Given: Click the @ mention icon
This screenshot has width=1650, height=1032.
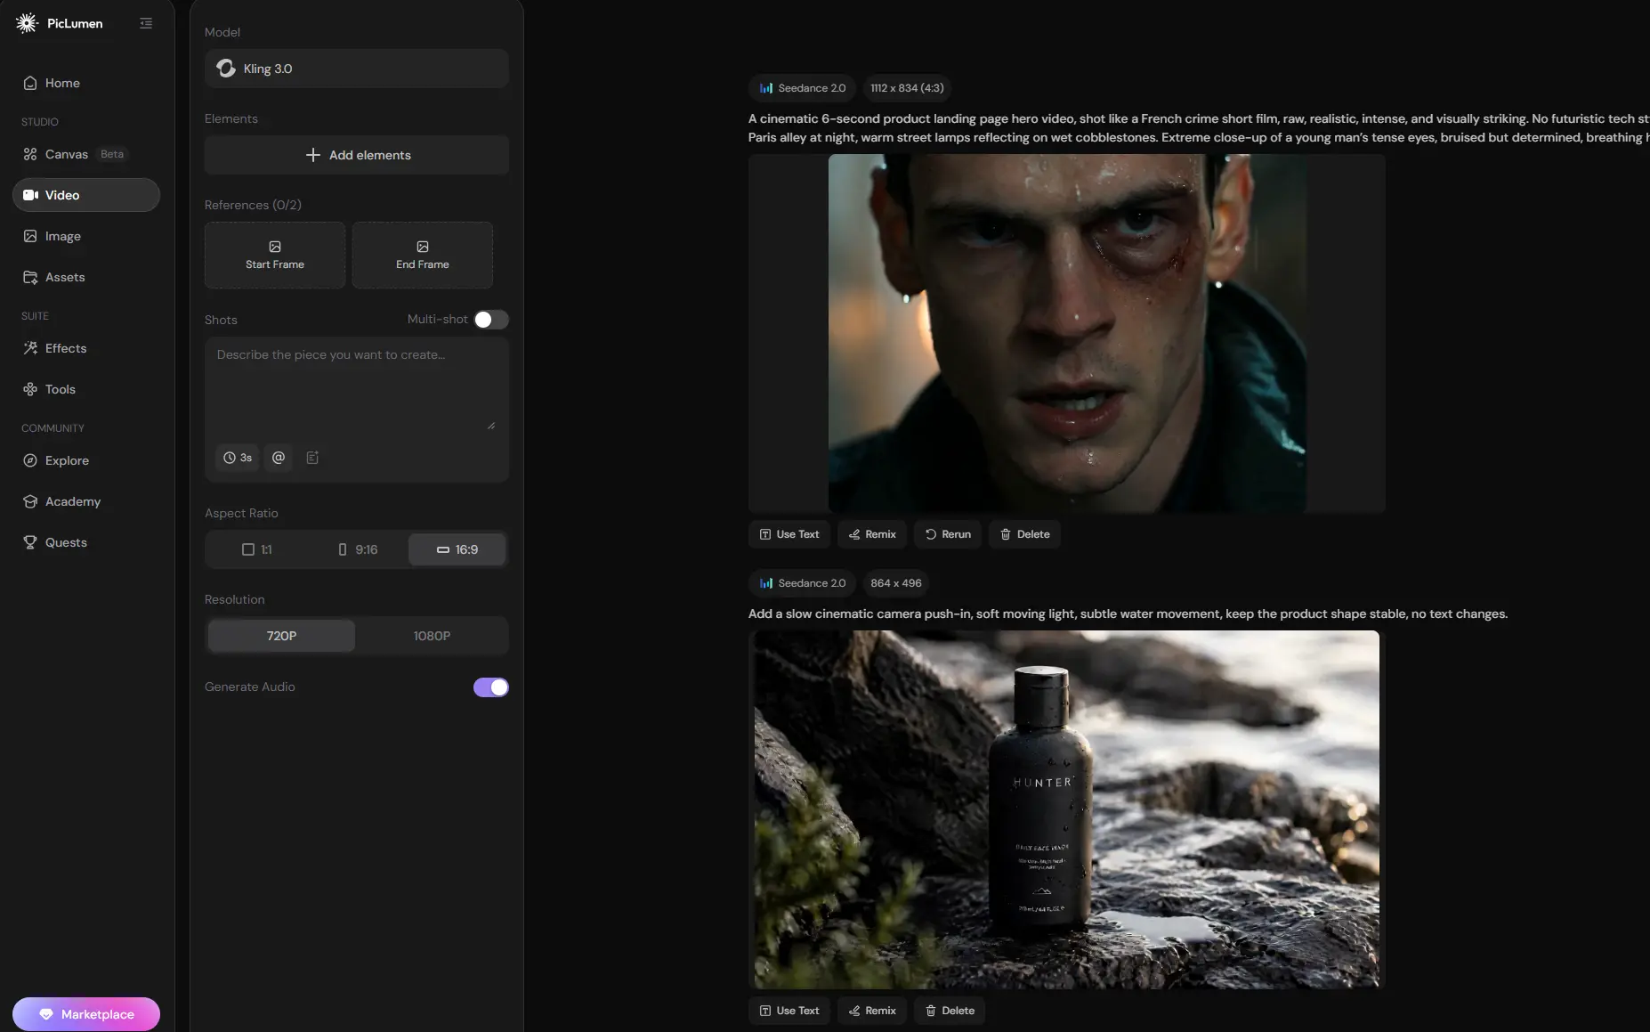Looking at the screenshot, I should pyautogui.click(x=279, y=458).
